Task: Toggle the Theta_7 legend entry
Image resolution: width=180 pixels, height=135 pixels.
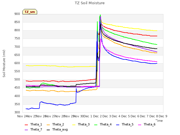Action: 33,129
